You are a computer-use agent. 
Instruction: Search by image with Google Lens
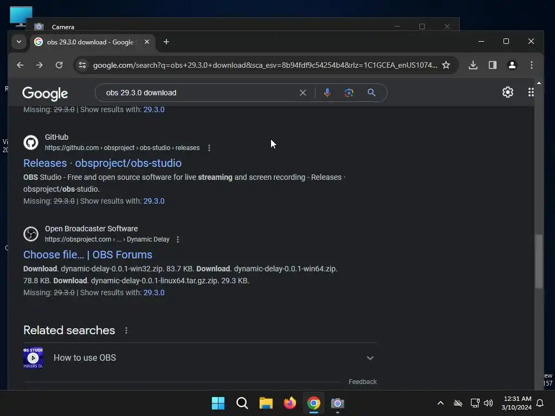point(349,93)
